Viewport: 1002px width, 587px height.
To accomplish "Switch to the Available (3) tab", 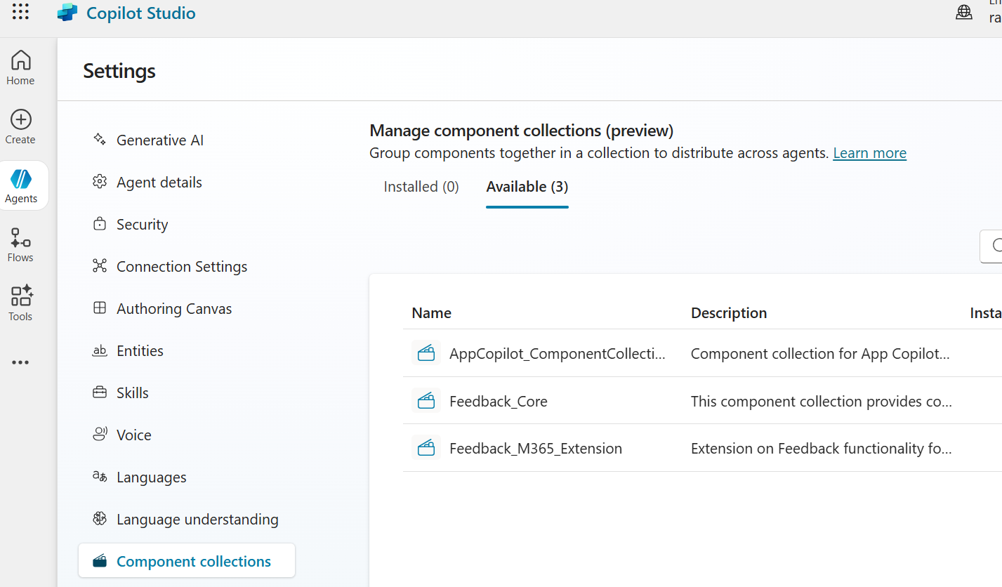I will tap(527, 186).
